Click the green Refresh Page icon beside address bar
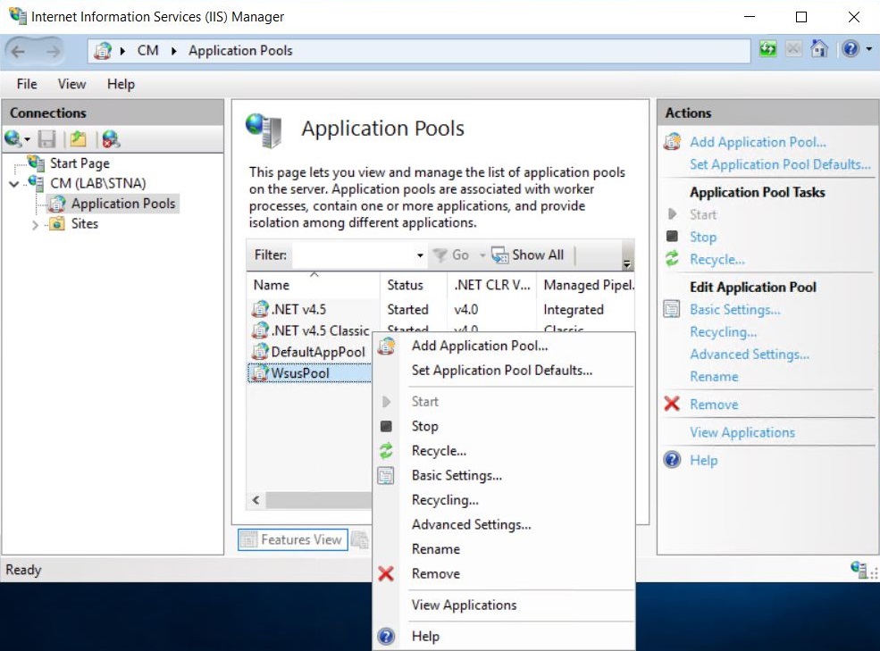The height and width of the screenshot is (651, 880). pos(767,50)
